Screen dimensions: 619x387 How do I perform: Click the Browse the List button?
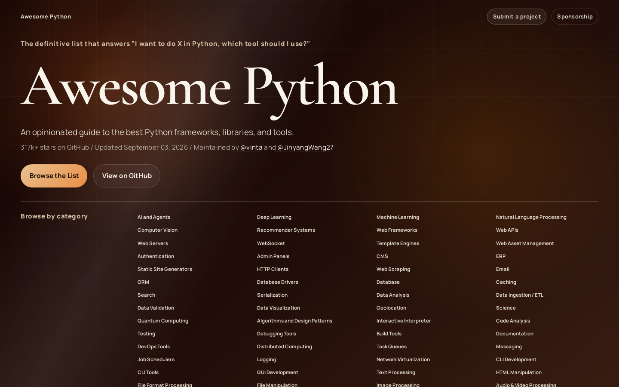(x=54, y=176)
